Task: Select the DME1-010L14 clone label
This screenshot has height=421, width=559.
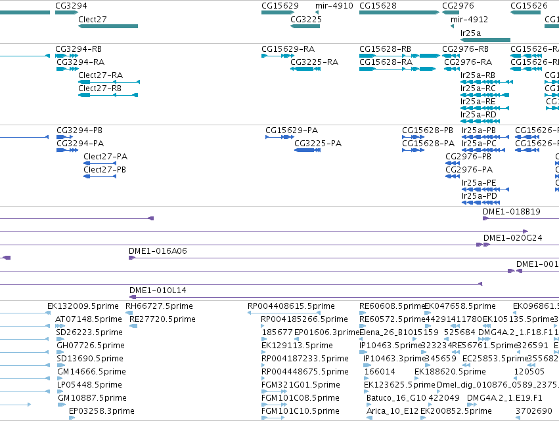Action: point(158,291)
